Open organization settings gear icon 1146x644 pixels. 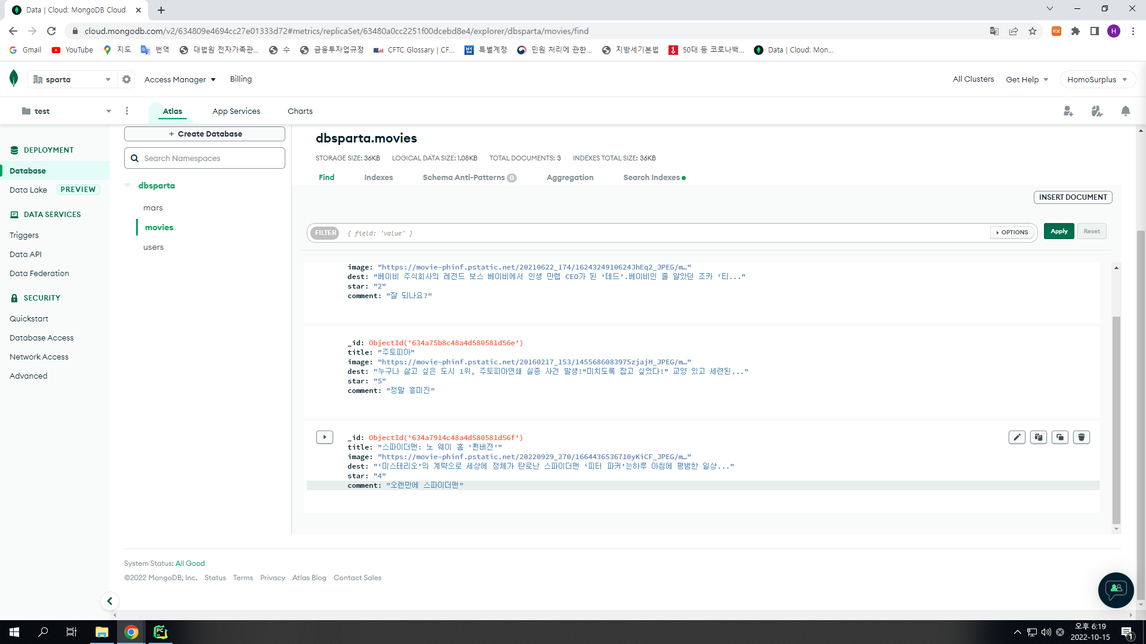tap(127, 79)
